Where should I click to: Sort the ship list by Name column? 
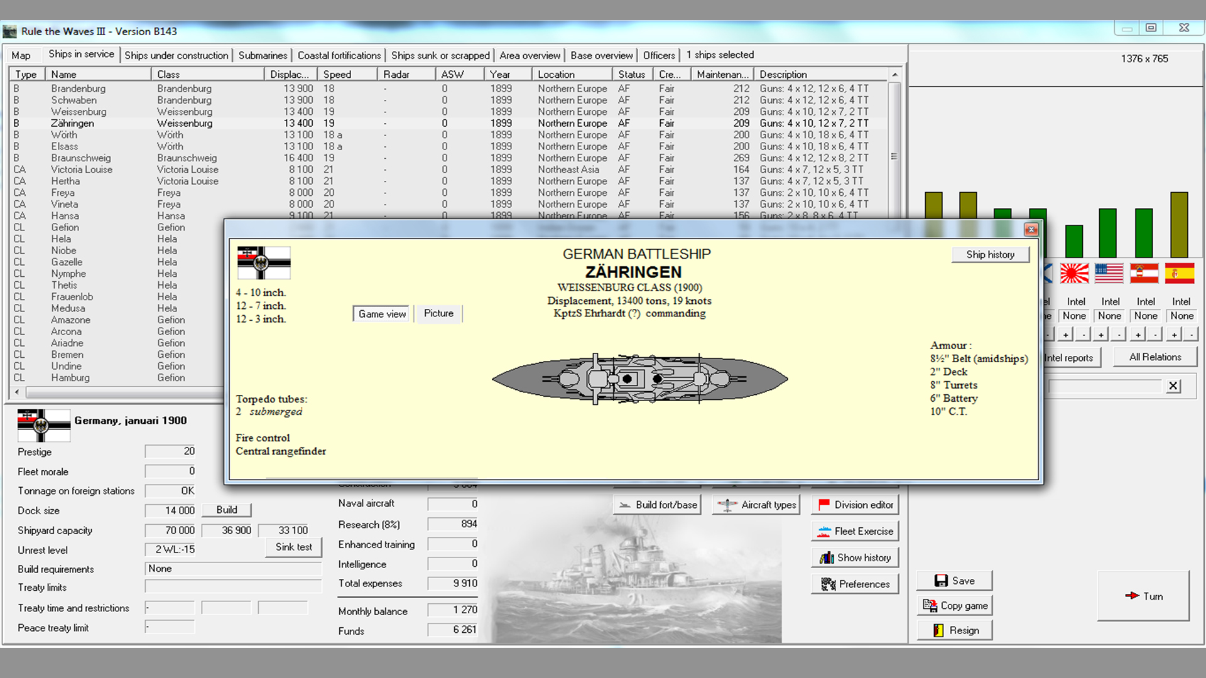[x=99, y=74]
